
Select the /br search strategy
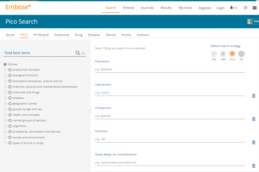click(241, 54)
